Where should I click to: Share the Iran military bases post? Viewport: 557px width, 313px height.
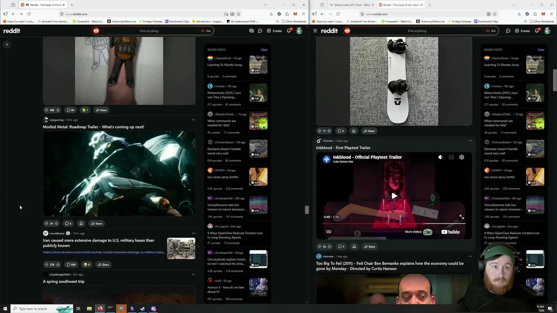(103, 264)
